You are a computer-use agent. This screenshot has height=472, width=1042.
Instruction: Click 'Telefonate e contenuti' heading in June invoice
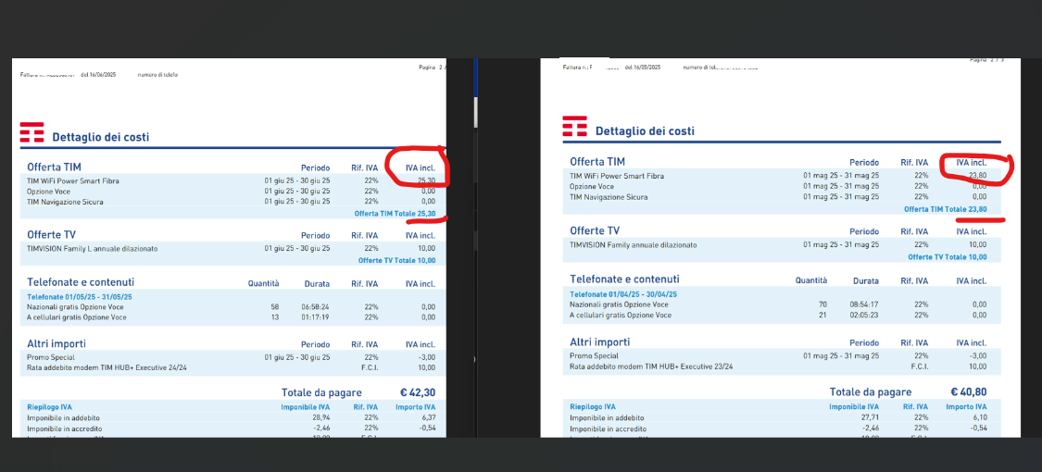click(81, 283)
